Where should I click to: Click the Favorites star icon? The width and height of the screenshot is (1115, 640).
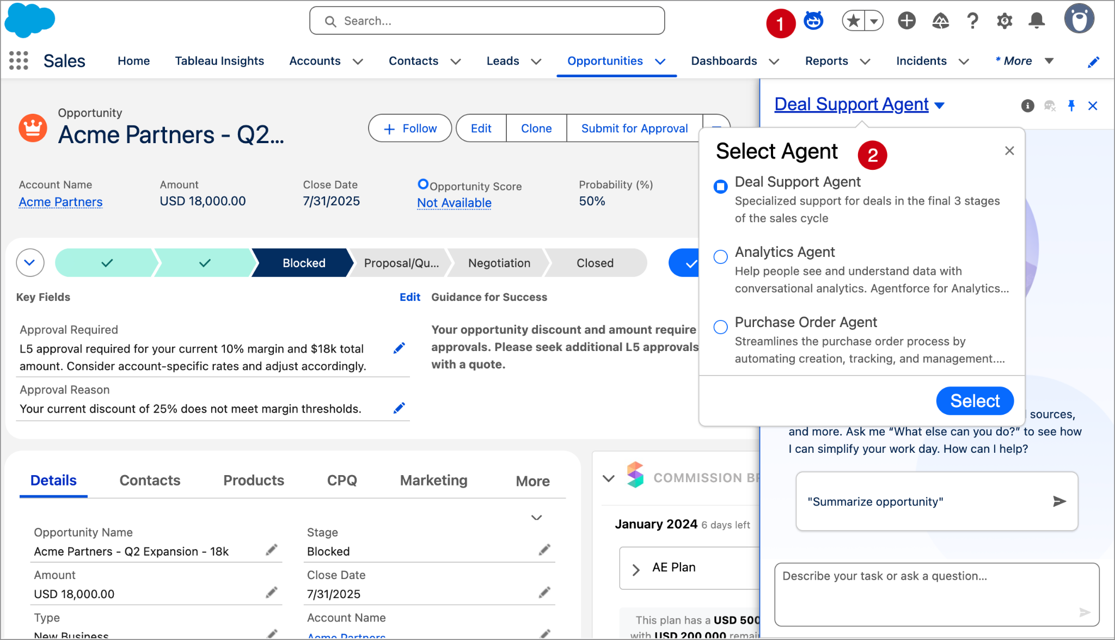click(x=853, y=21)
